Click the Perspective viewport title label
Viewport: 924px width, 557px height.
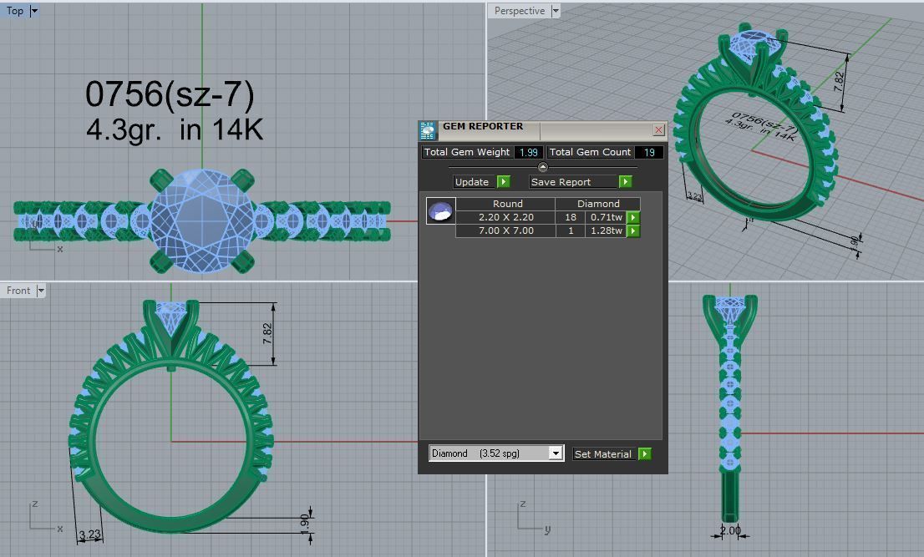pos(519,11)
